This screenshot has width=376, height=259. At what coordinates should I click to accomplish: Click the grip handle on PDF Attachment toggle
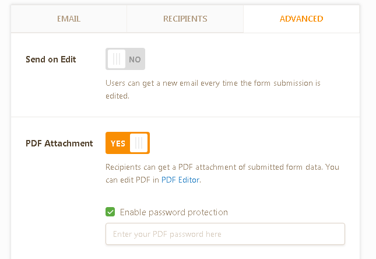click(139, 143)
